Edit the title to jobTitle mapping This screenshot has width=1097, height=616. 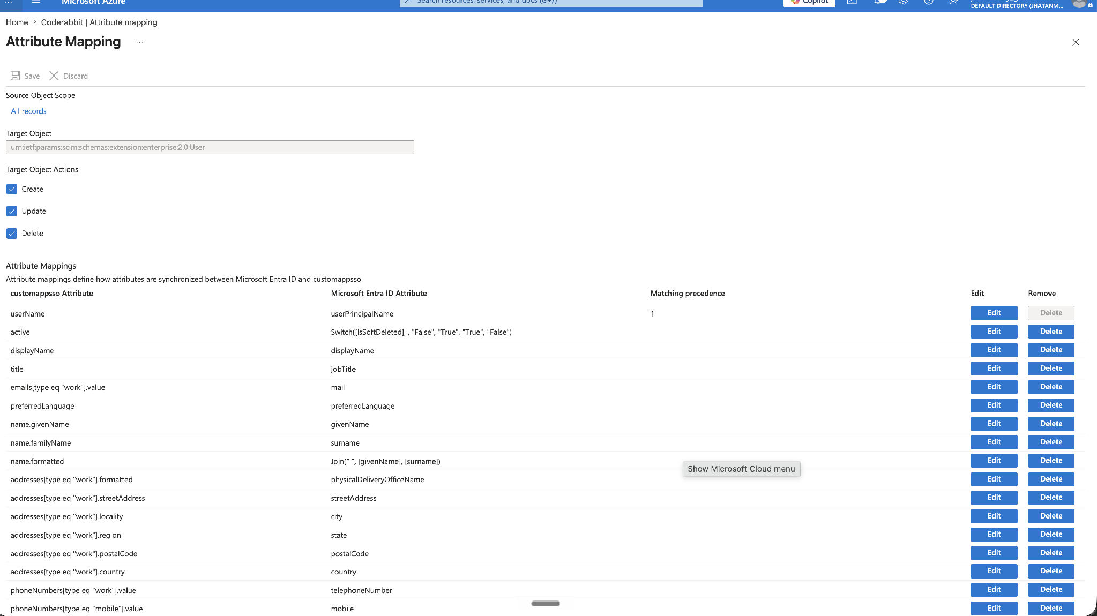point(994,369)
